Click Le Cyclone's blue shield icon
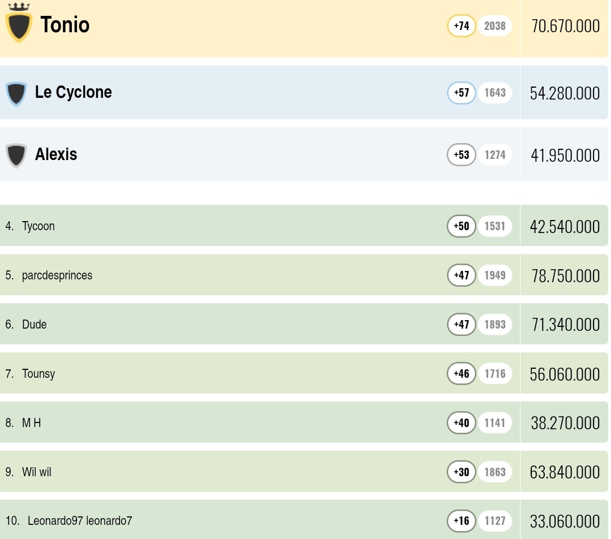 16,93
